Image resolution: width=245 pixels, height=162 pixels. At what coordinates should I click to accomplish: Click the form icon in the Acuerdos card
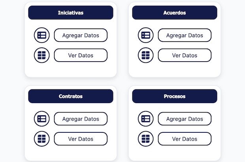pyautogui.click(x=145, y=35)
